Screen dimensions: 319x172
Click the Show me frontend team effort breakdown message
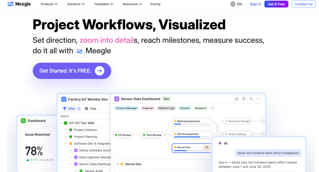(x=268, y=153)
